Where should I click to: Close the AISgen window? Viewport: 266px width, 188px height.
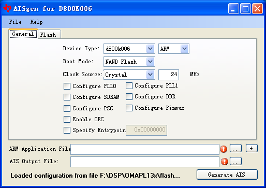(257, 8)
